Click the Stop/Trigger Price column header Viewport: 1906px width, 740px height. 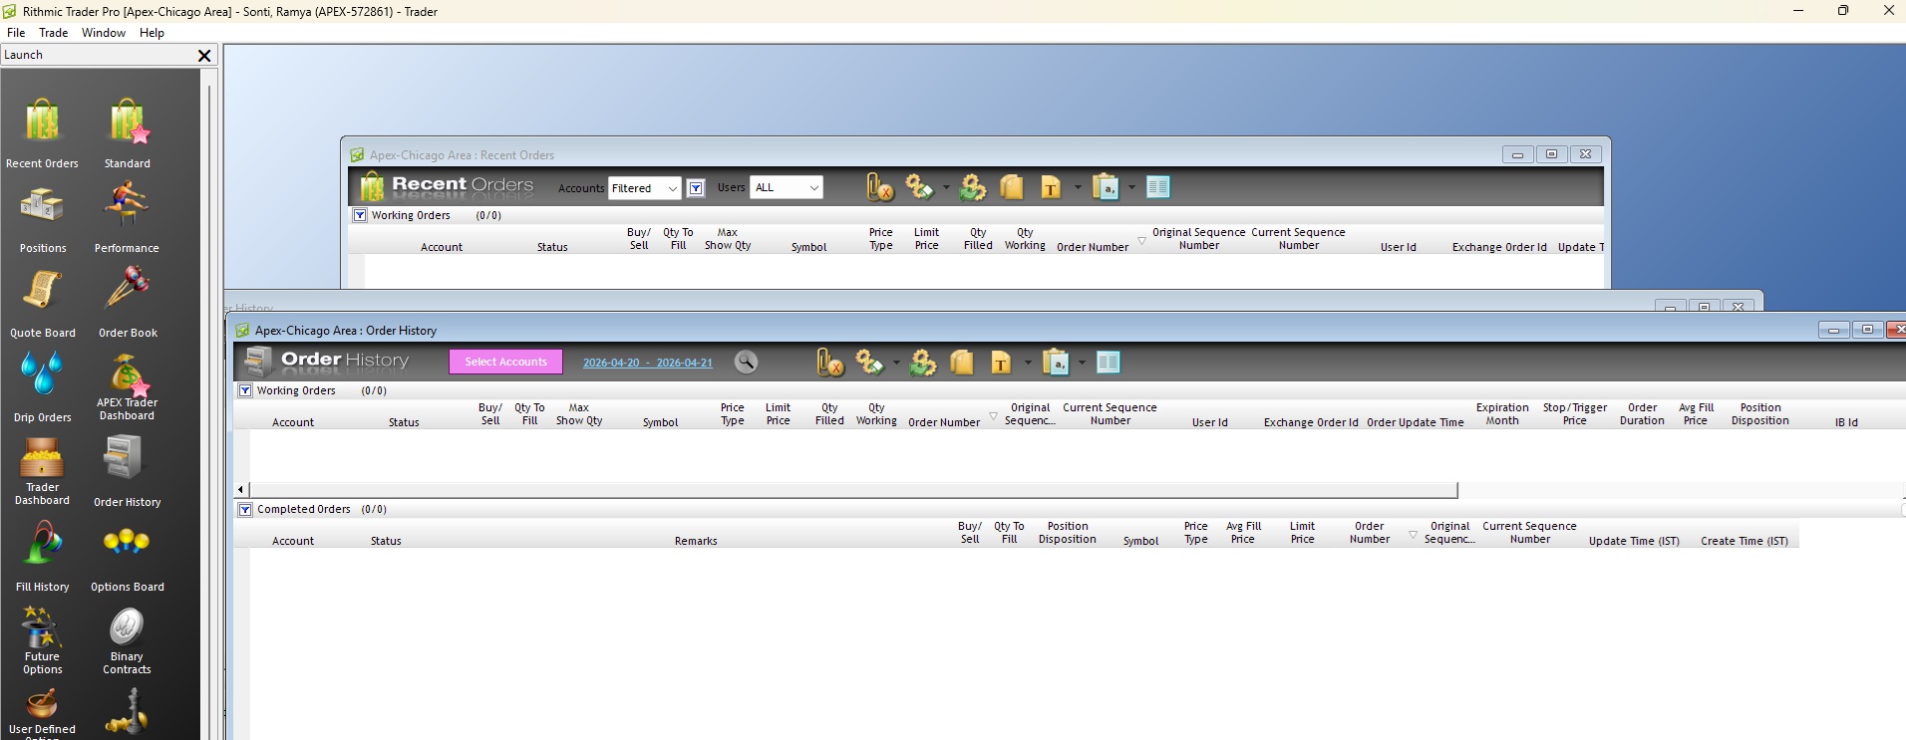[x=1575, y=414]
